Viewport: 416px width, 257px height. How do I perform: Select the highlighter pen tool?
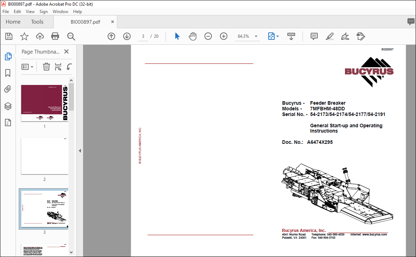click(329, 36)
